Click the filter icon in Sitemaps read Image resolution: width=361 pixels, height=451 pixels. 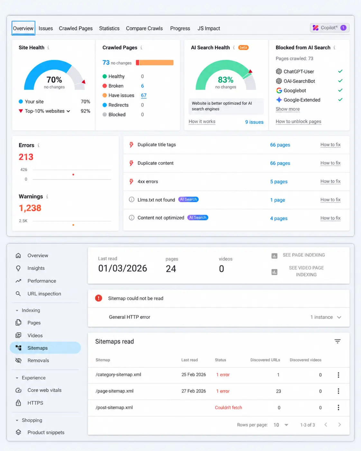point(338,341)
